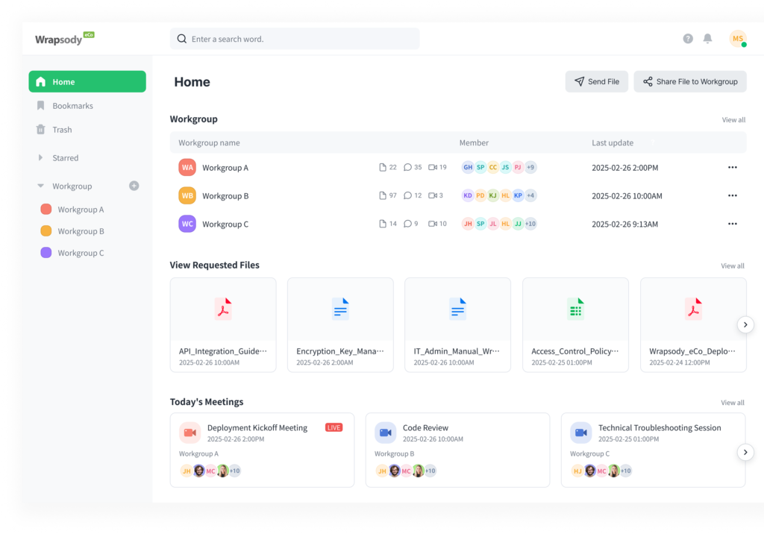The width and height of the screenshot is (764, 534).
Task: Open Deployment Kickoff Meeting card
Action: (x=262, y=450)
